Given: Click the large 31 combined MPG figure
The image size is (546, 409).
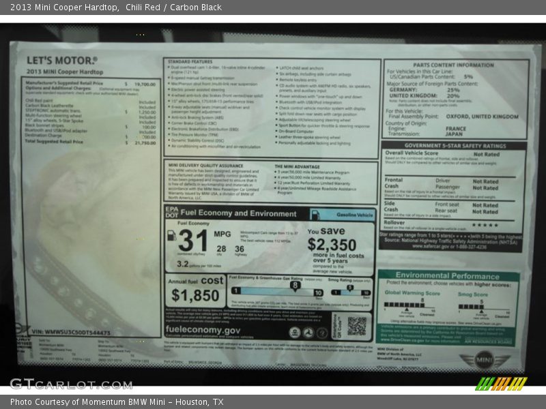Looking at the screenshot, I should click(192, 241).
